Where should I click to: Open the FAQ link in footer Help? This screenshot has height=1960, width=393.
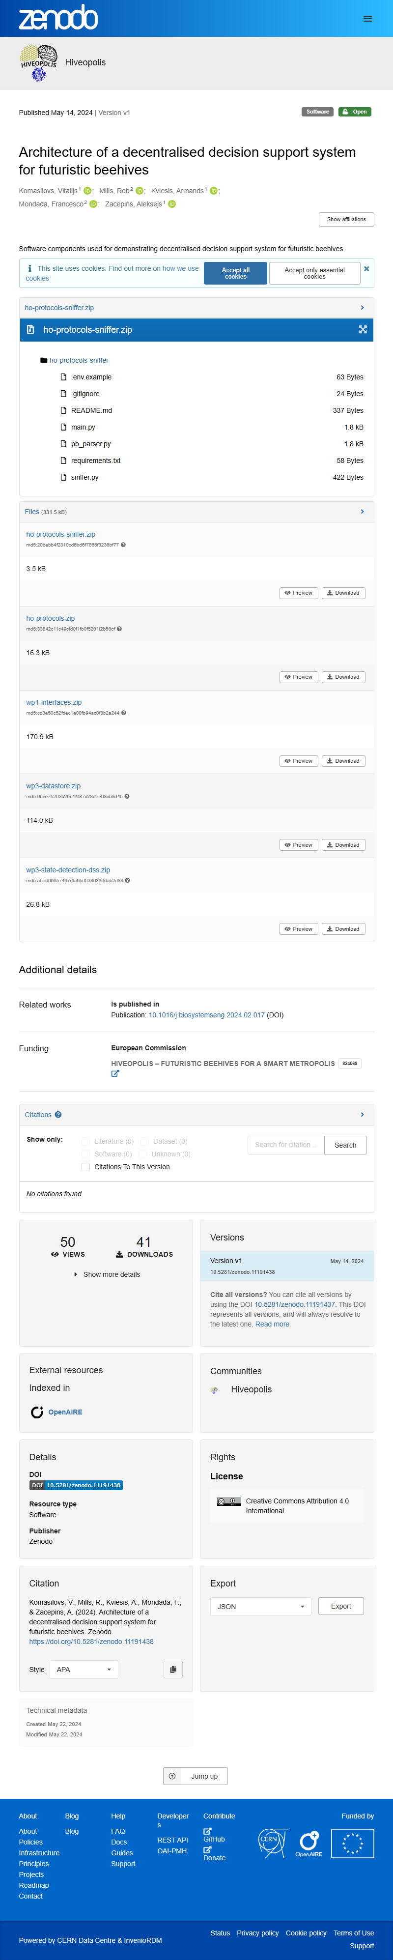[118, 1831]
